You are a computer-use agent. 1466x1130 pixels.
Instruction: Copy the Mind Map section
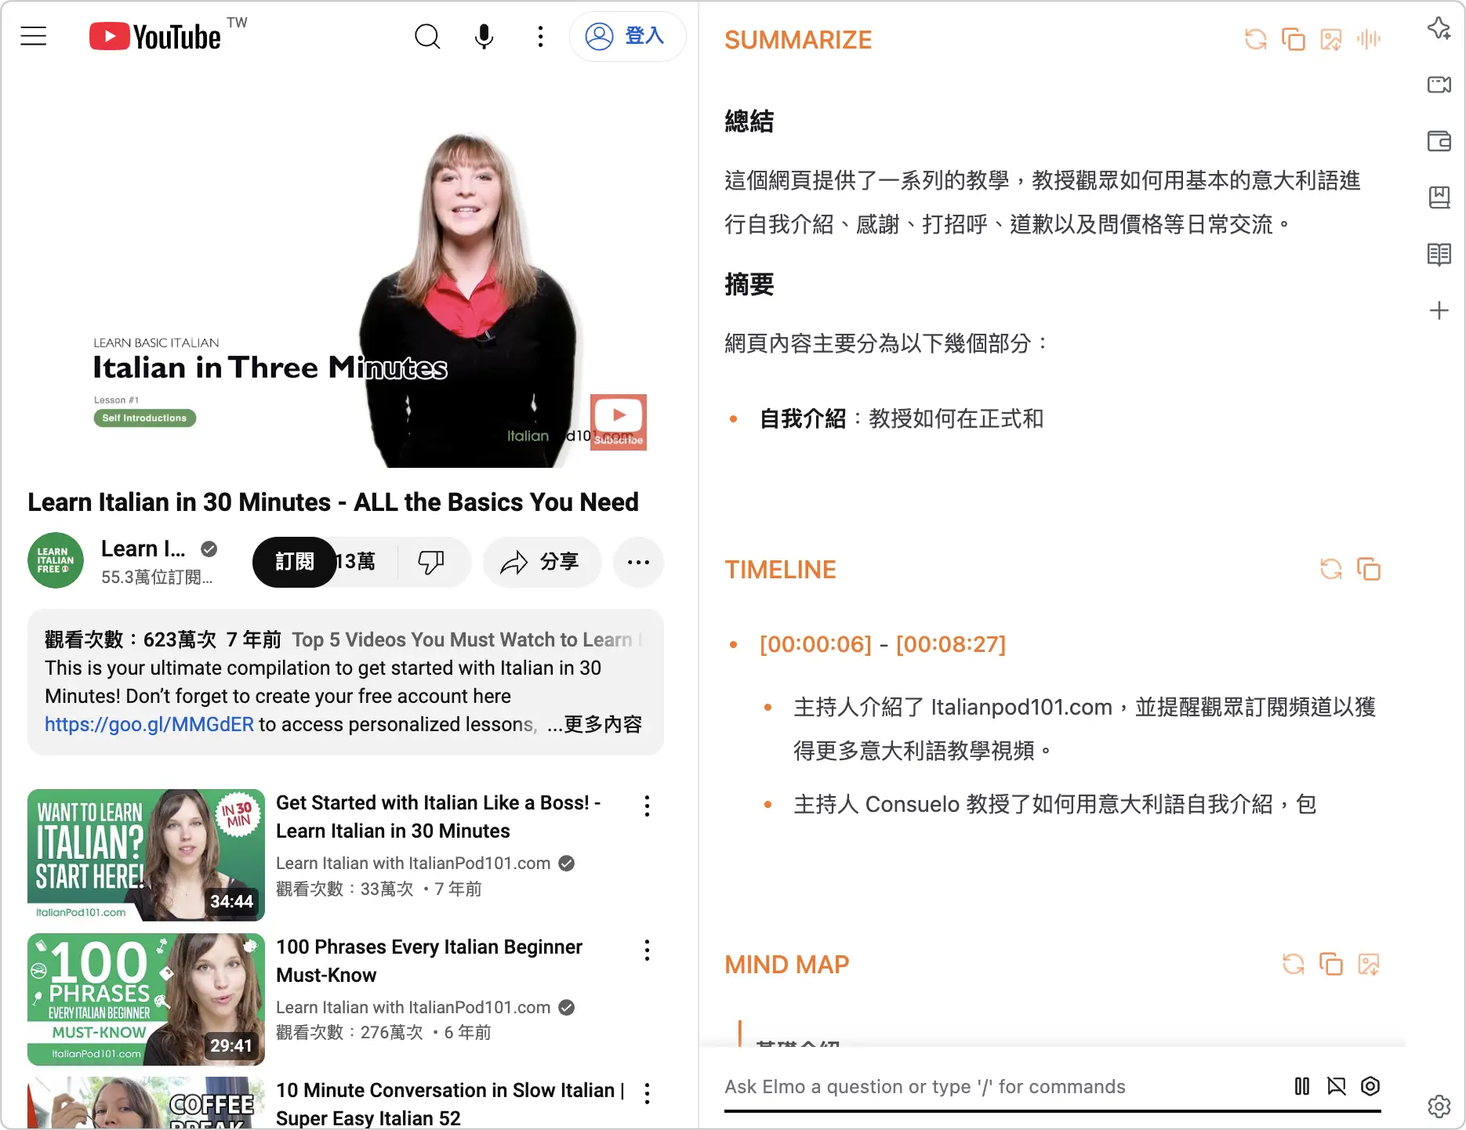[x=1331, y=964]
